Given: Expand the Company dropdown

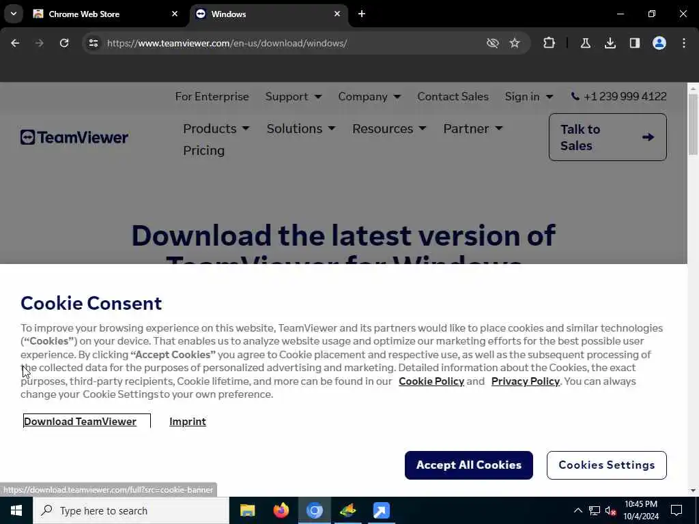Looking at the screenshot, I should point(369,96).
